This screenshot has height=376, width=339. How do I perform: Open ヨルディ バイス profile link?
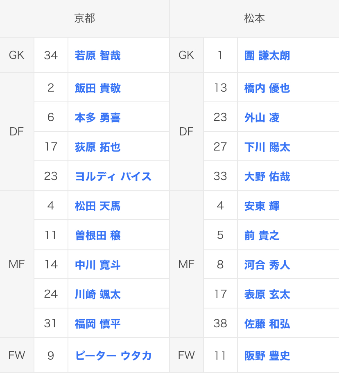[113, 176]
